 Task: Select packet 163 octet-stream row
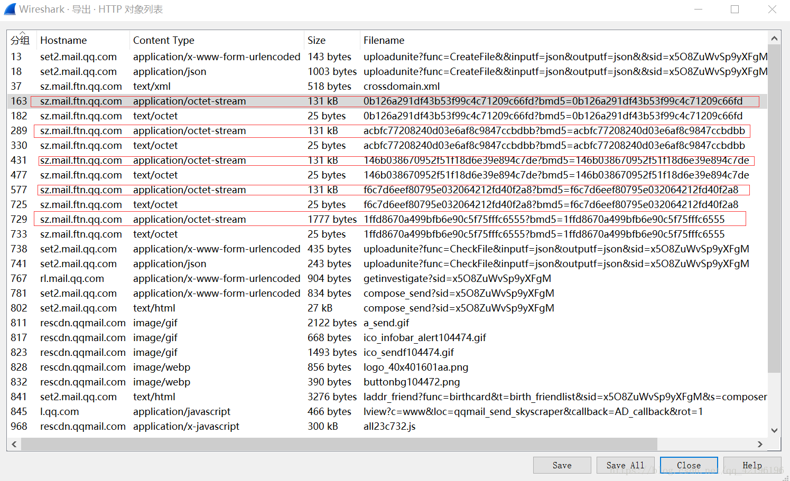point(387,101)
